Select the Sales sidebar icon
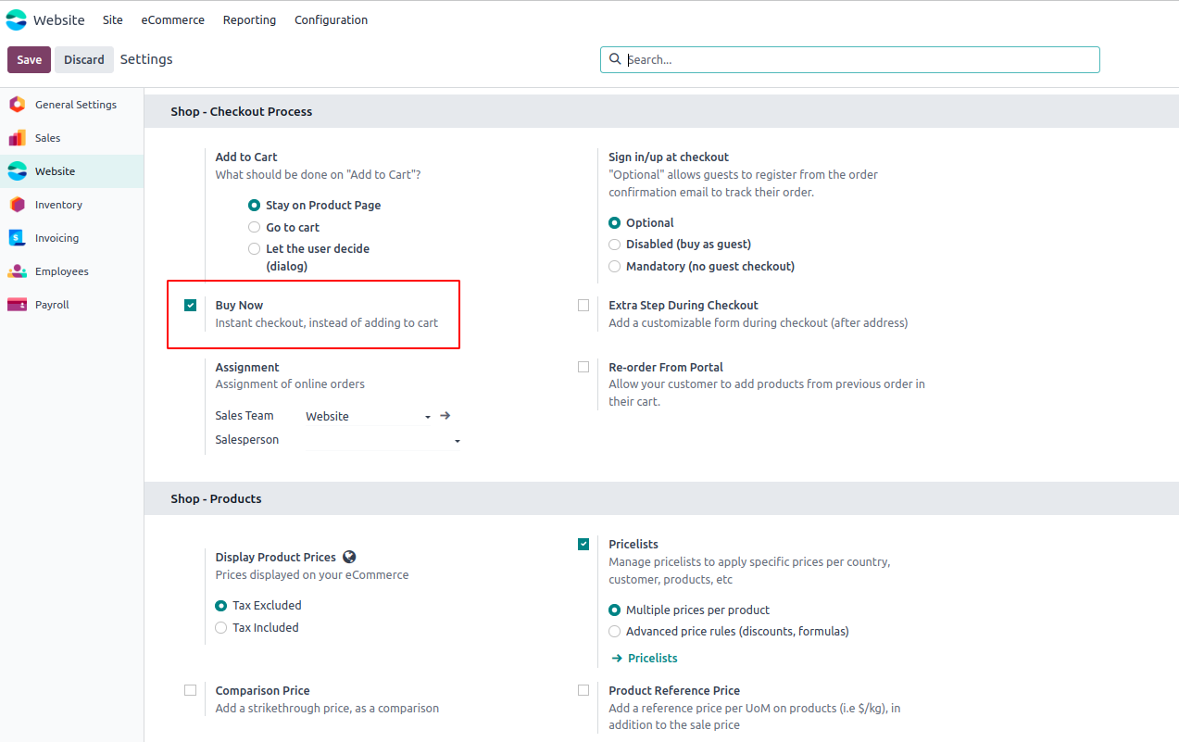The height and width of the screenshot is (742, 1179). [x=17, y=138]
